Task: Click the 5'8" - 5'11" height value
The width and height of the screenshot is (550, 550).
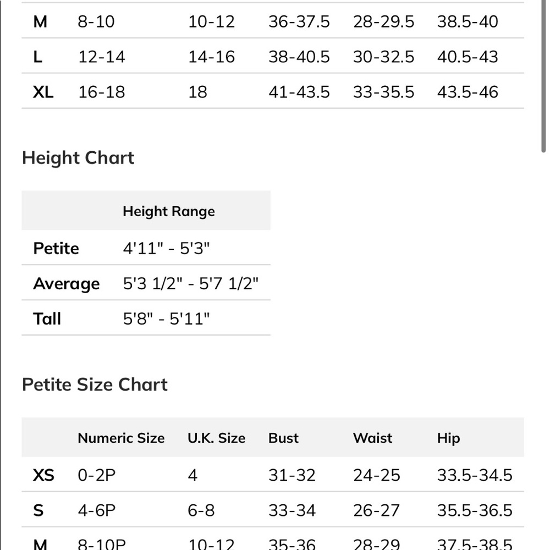Action: [x=166, y=319]
